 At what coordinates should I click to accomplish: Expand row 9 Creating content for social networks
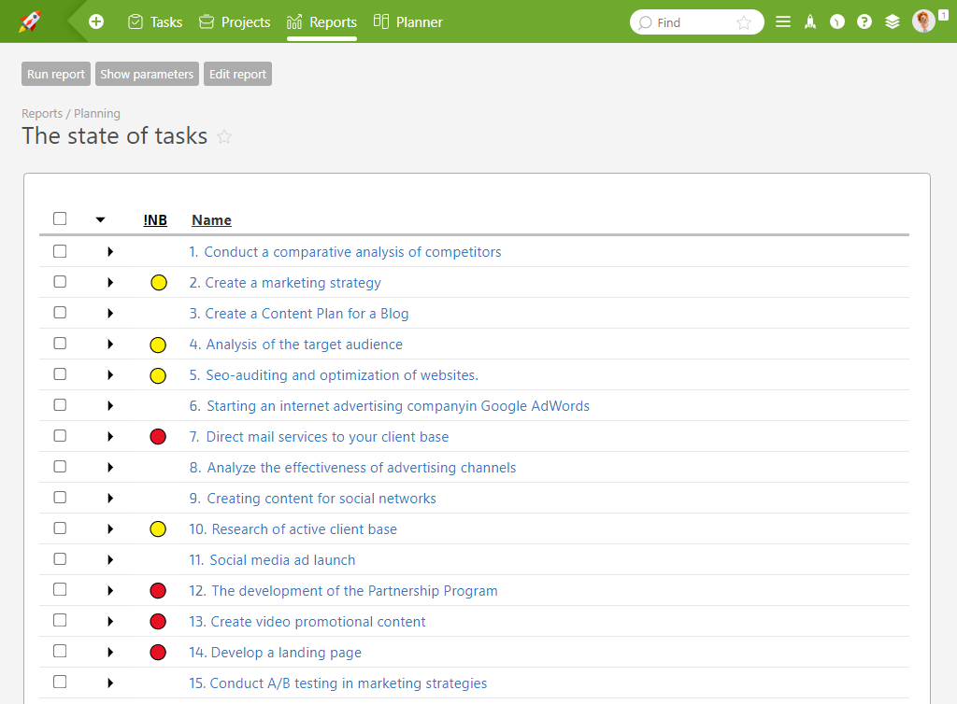110,498
